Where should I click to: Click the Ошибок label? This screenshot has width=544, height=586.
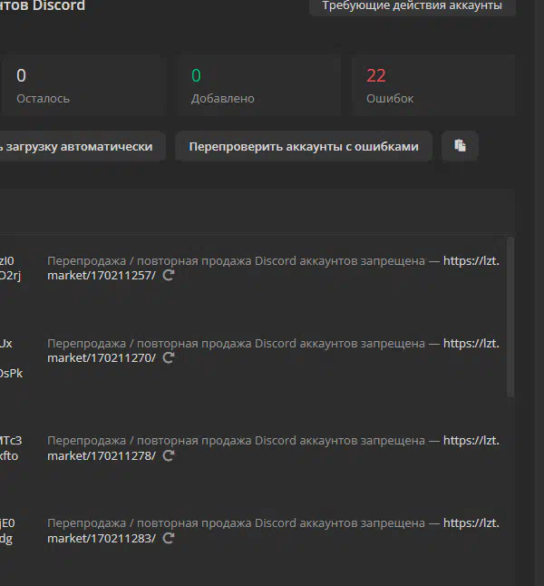coord(390,99)
